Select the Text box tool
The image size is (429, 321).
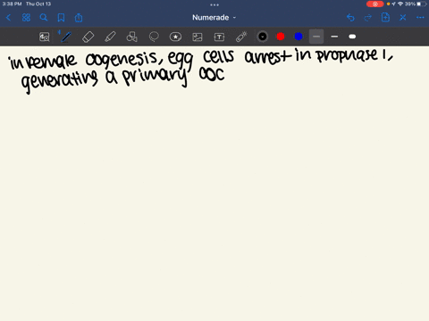[x=219, y=37]
